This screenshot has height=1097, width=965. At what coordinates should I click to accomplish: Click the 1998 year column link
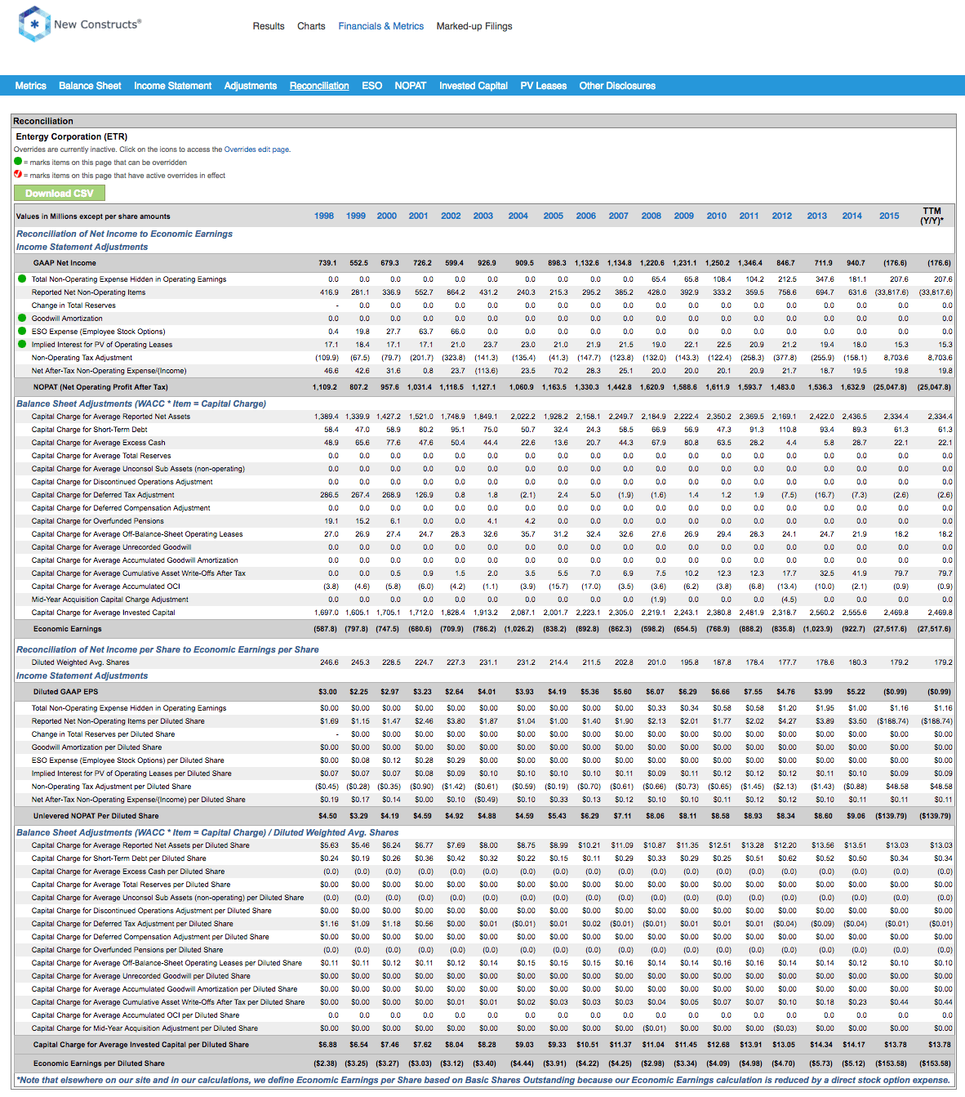click(324, 216)
